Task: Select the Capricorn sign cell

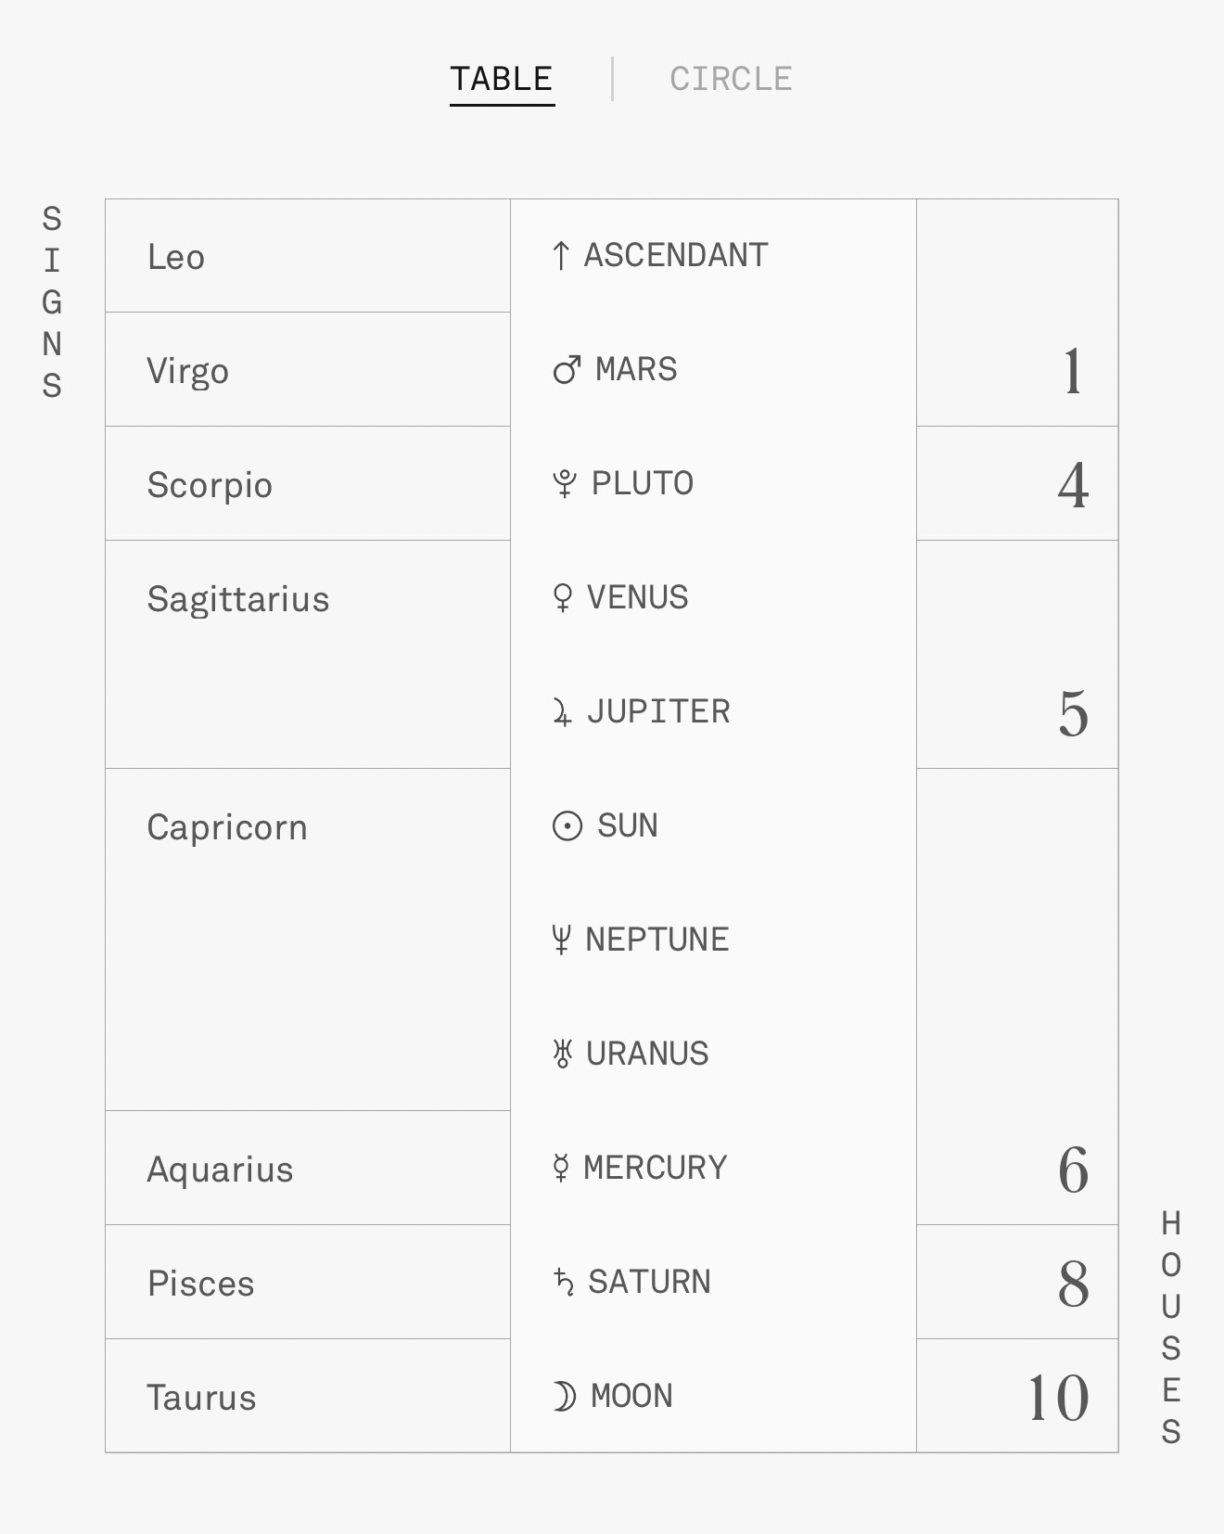Action: point(308,939)
